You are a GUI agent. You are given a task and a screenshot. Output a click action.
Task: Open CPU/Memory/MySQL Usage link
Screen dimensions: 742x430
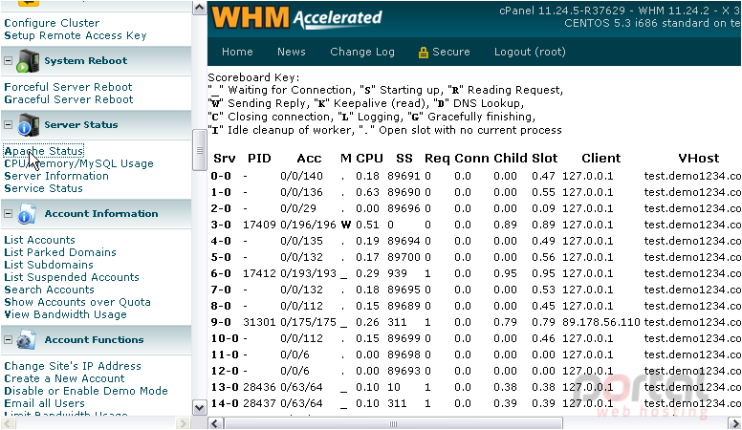(x=79, y=163)
